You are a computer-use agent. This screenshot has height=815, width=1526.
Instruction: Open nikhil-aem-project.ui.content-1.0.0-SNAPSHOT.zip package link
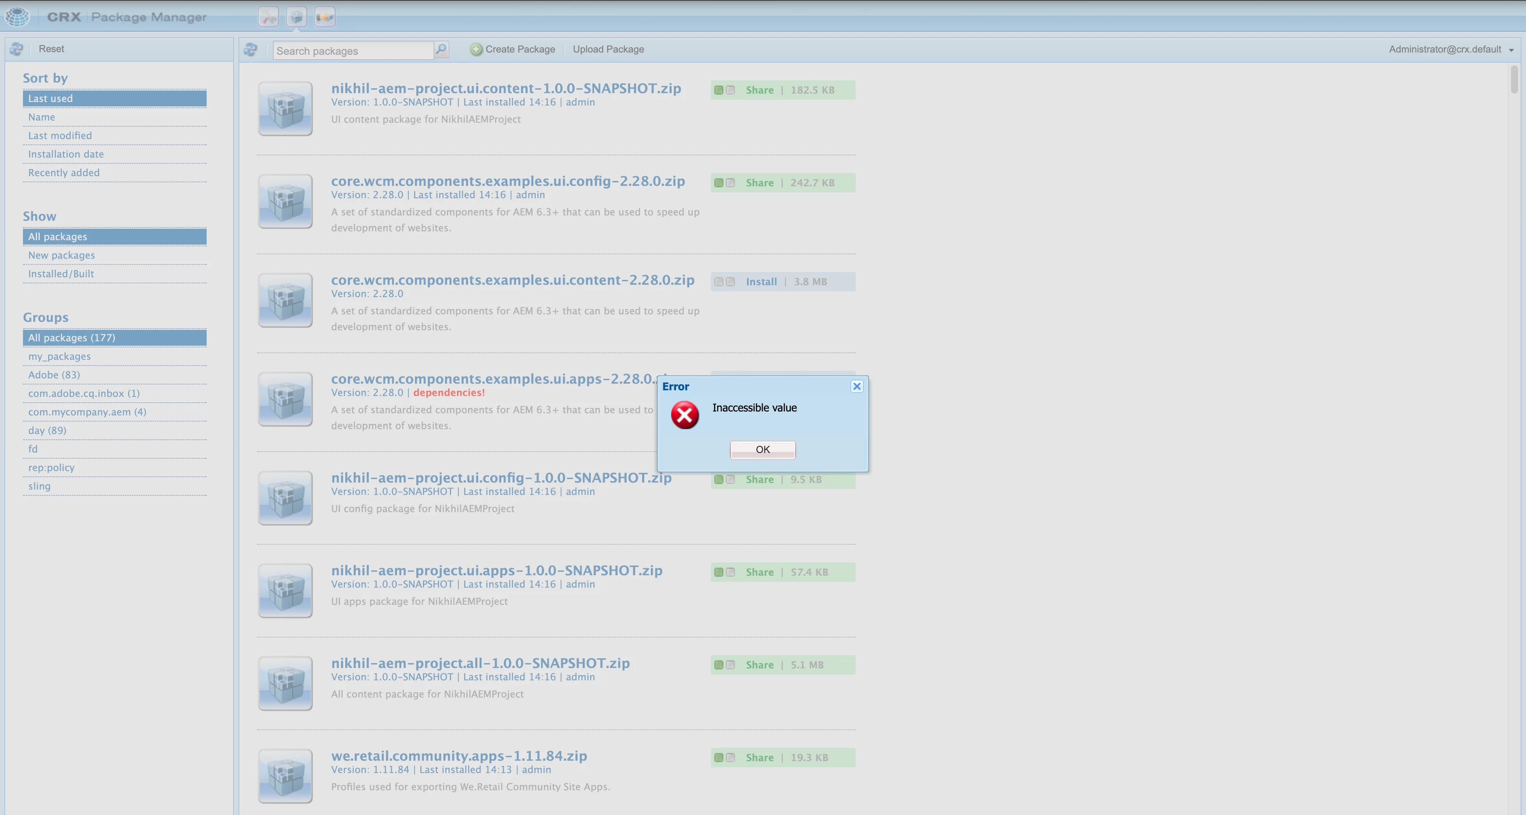click(x=506, y=88)
